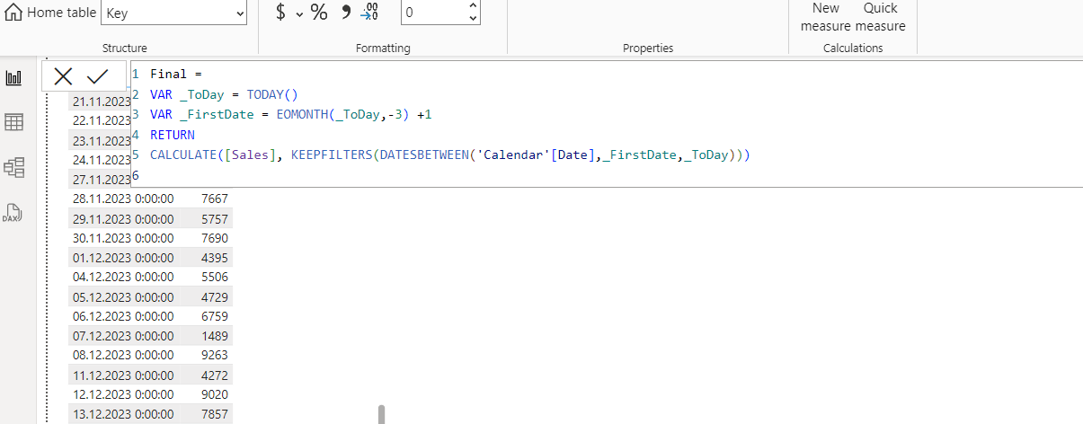Select value cell 5506

point(216,278)
